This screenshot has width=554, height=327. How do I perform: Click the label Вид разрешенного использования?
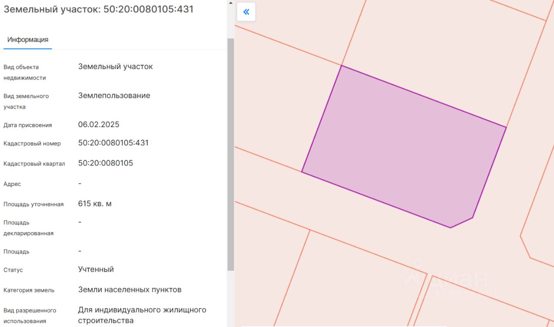click(30, 316)
